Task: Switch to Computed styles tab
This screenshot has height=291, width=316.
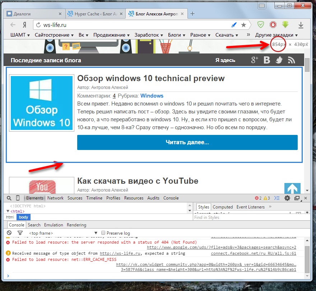Action: (223, 207)
